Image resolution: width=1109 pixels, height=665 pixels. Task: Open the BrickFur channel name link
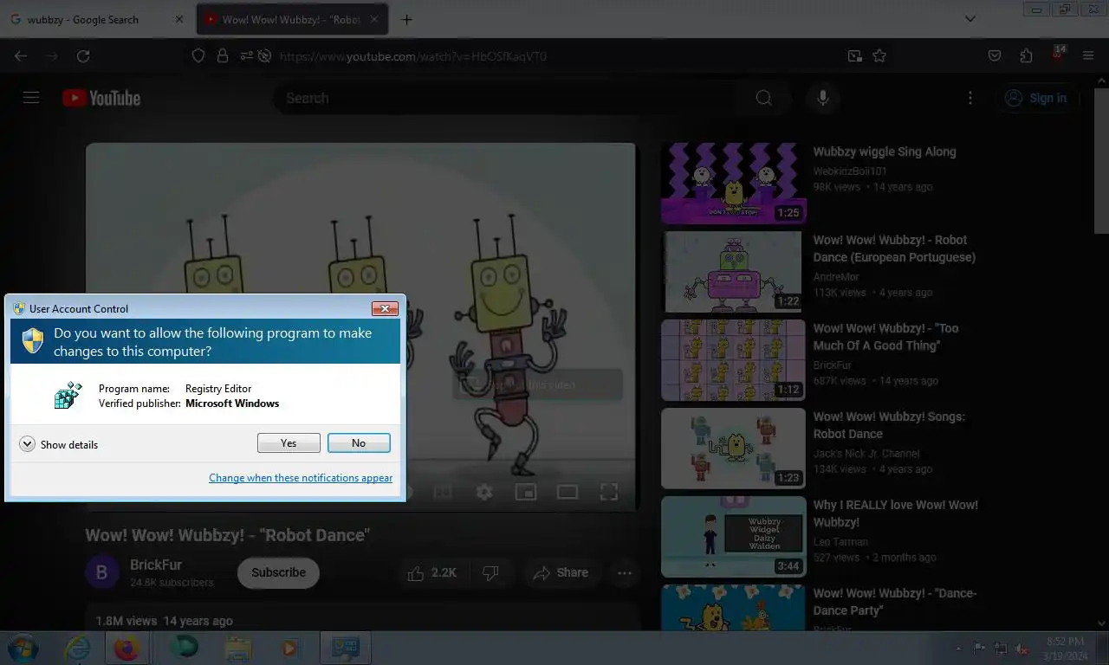coord(156,565)
